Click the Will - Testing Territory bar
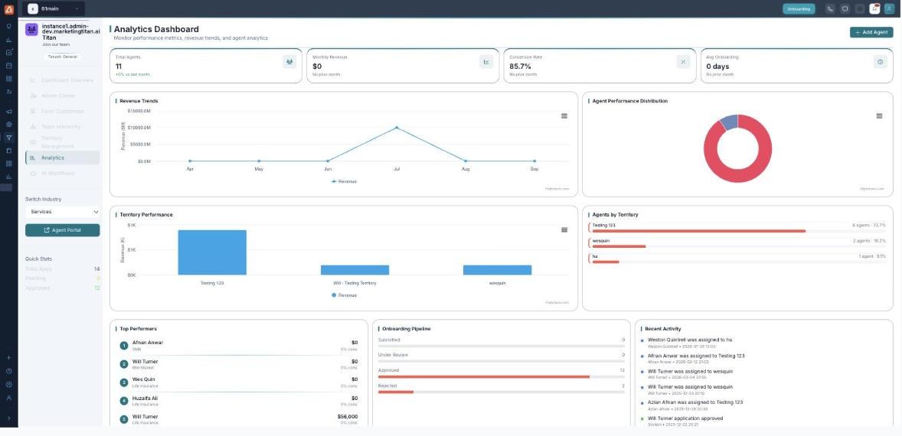The image size is (902, 436). 355,270
